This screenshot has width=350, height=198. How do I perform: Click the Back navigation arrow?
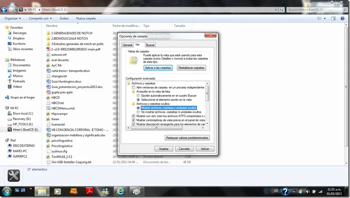(x=4, y=10)
